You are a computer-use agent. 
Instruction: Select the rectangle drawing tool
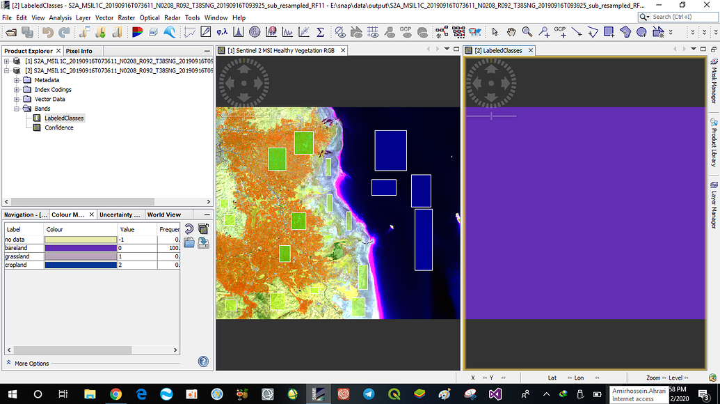pyautogui.click(x=609, y=32)
